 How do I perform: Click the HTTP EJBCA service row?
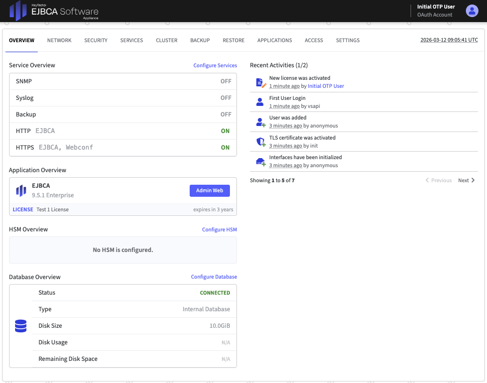123,131
